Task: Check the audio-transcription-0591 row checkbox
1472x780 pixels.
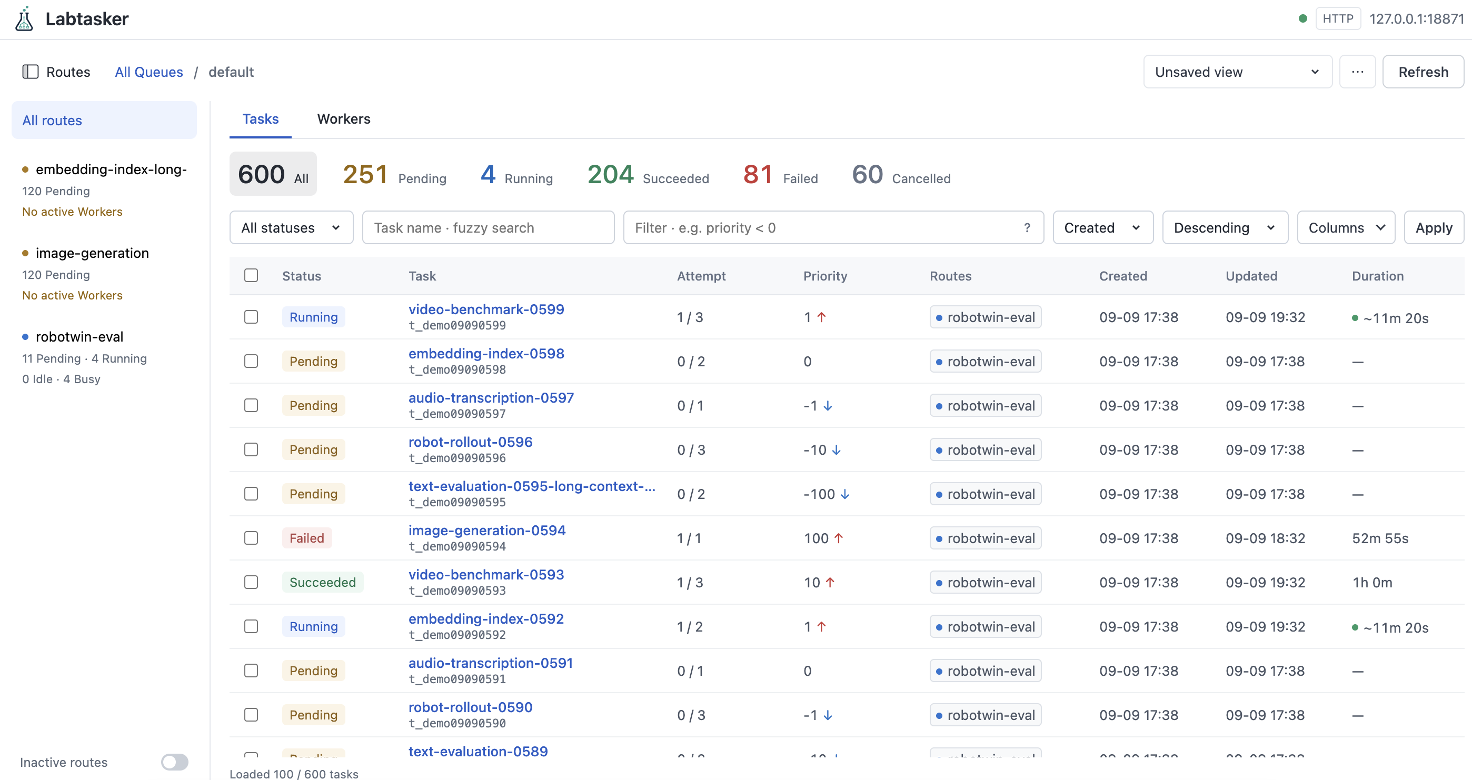Action: 251,671
